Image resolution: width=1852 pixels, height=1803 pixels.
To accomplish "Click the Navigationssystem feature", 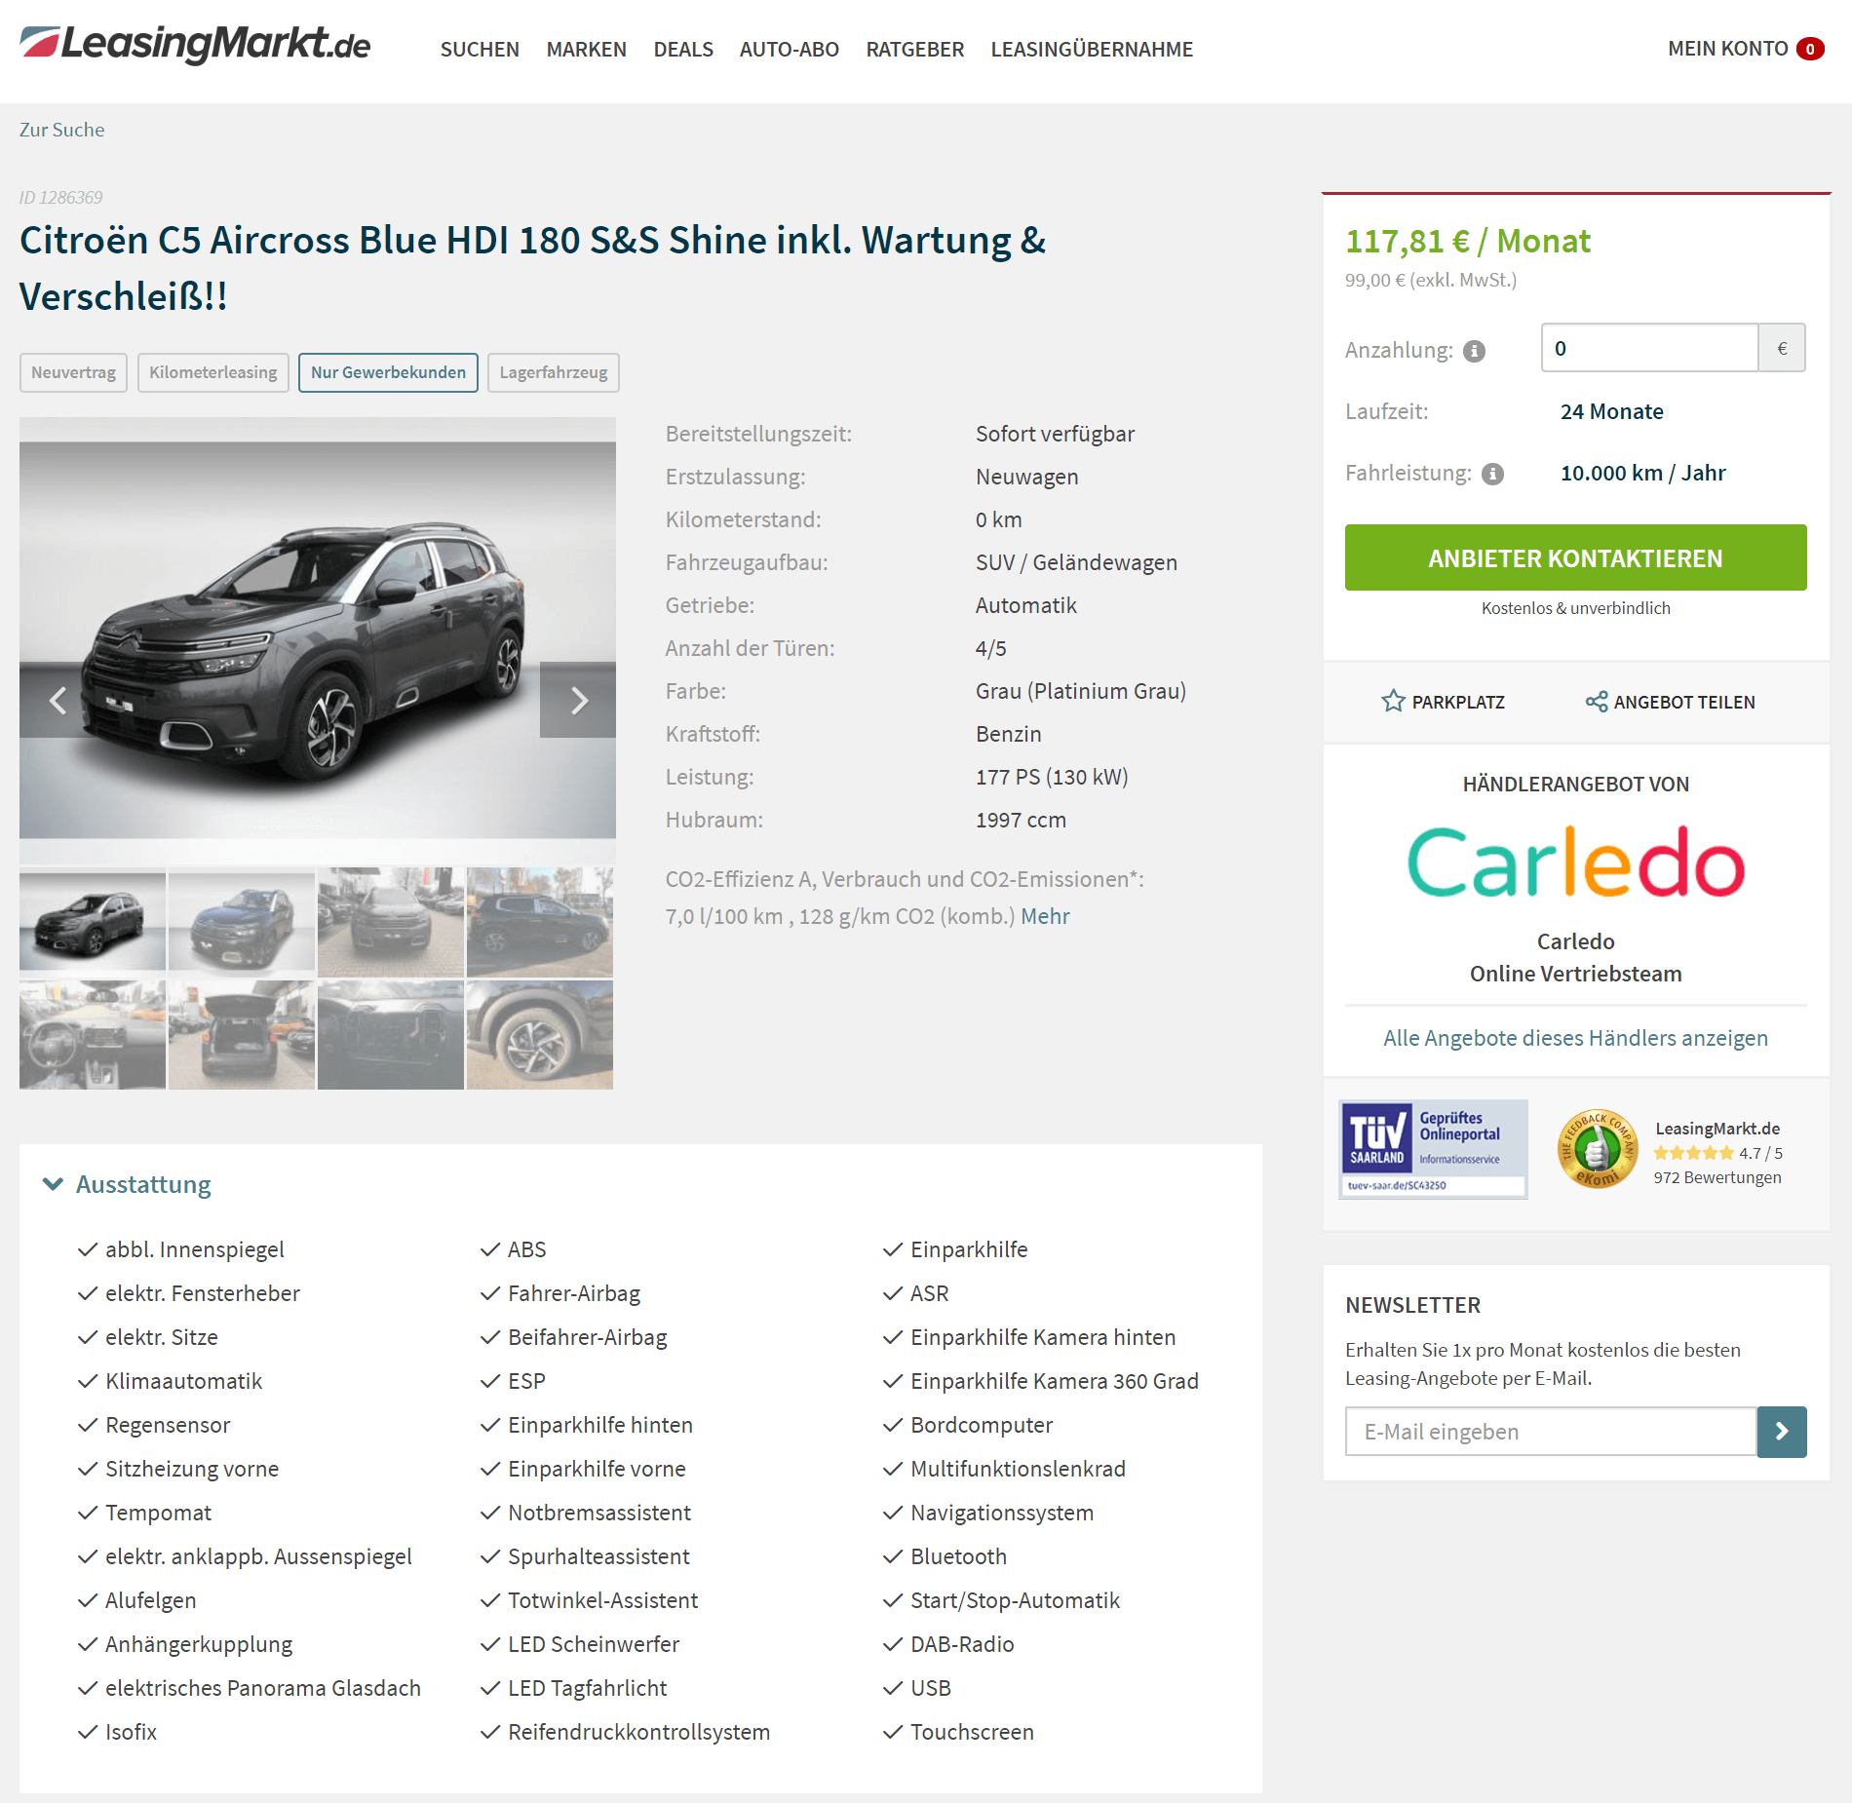I will [1001, 1513].
